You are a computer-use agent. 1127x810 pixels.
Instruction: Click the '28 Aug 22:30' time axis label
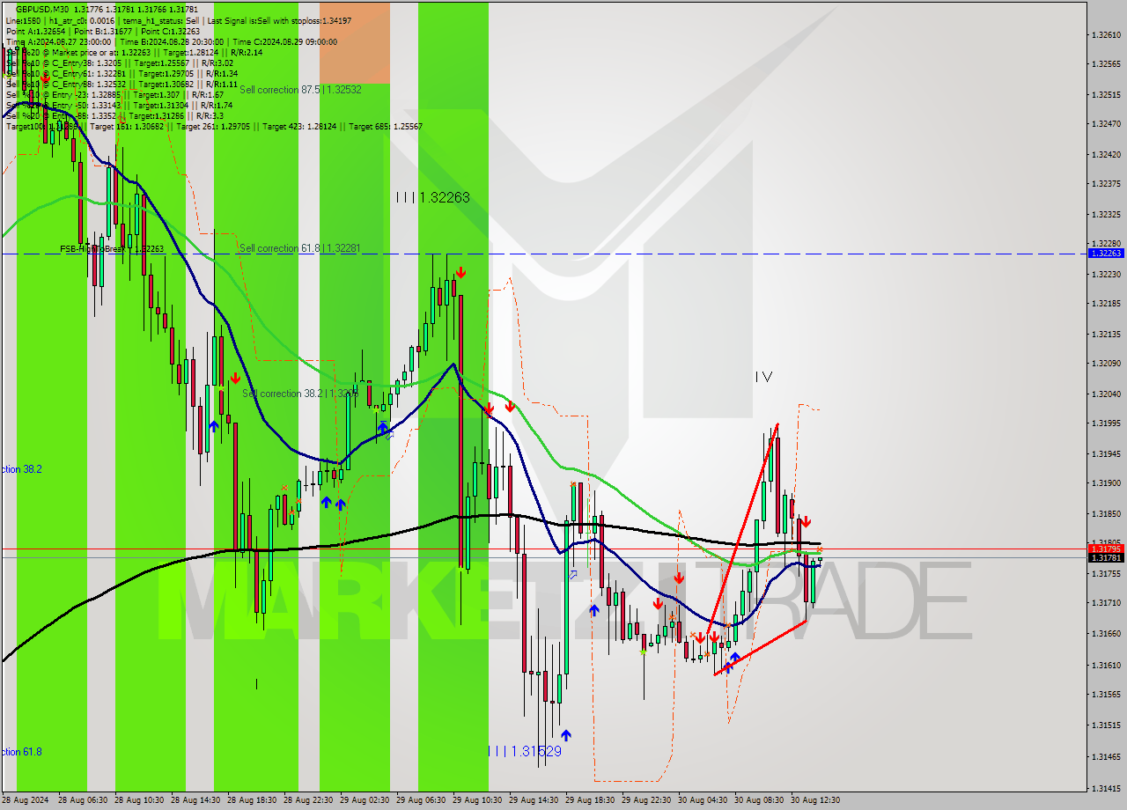click(x=309, y=800)
